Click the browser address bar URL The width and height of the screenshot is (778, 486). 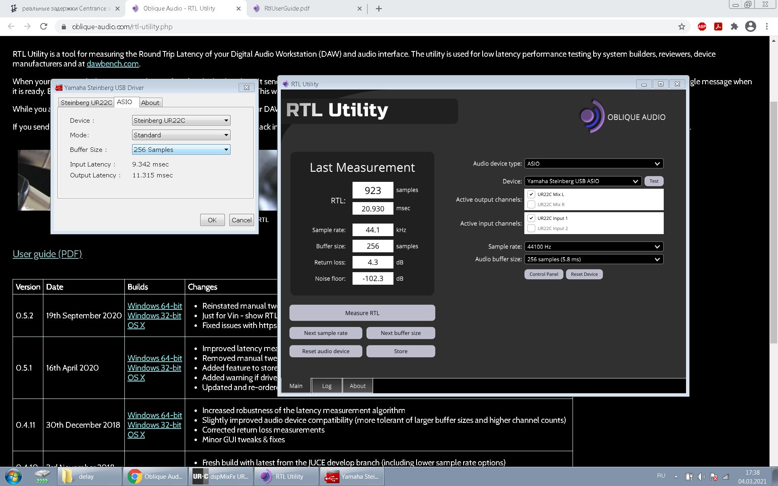click(122, 27)
